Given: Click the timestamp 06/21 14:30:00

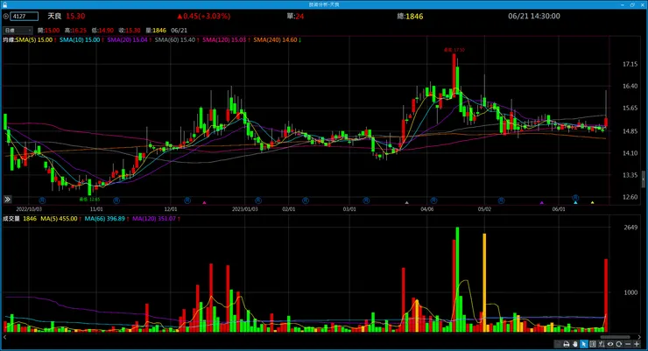Looking at the screenshot, I should 534,16.
